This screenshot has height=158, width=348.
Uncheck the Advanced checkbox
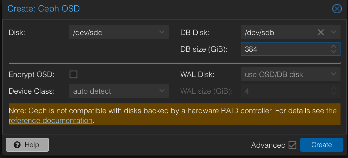point(292,145)
